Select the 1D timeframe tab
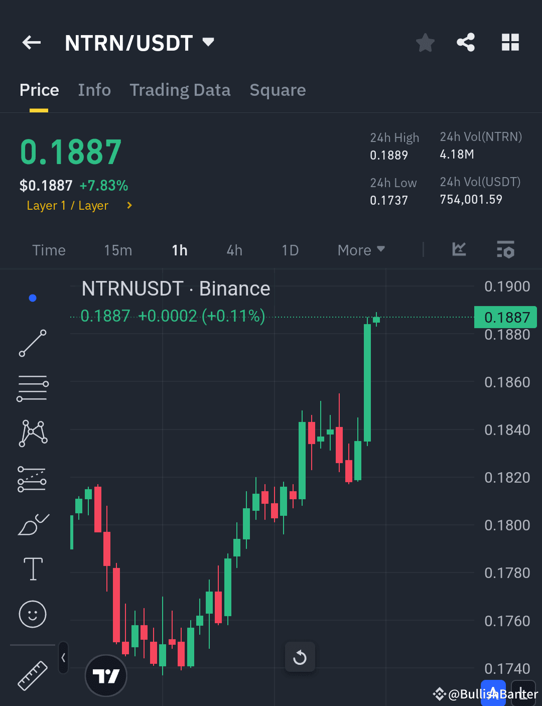The height and width of the screenshot is (706, 542). (x=290, y=250)
